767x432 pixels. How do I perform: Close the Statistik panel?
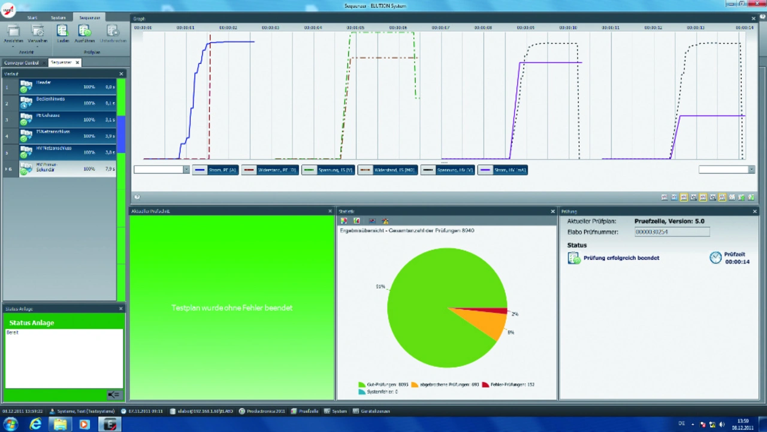552,211
